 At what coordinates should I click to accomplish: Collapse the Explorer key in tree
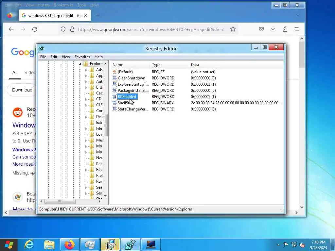[80, 64]
